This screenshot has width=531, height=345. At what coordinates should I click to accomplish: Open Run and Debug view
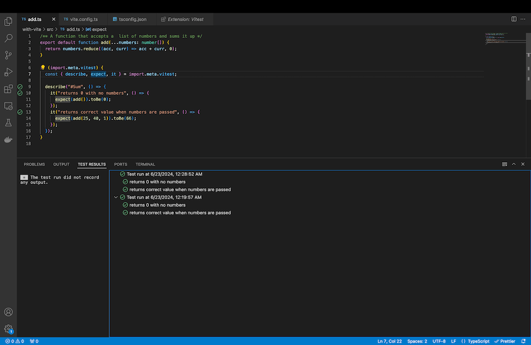(x=8, y=72)
